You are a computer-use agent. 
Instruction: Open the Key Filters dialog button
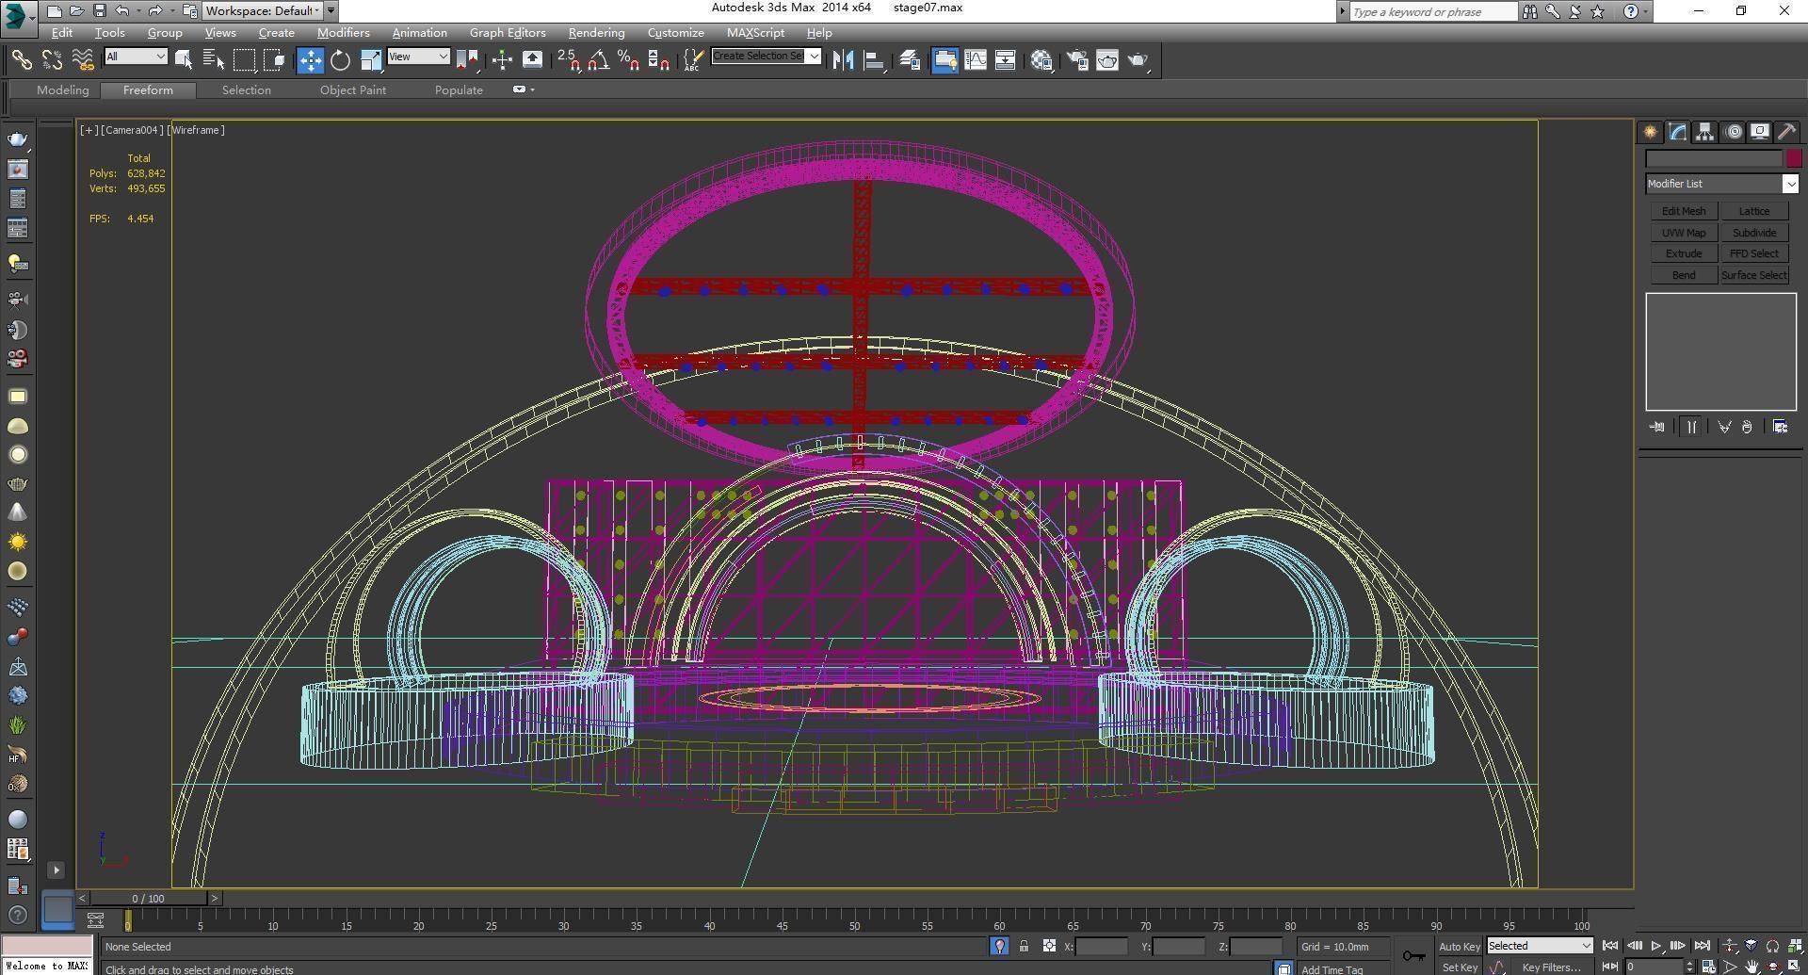coord(1551,967)
